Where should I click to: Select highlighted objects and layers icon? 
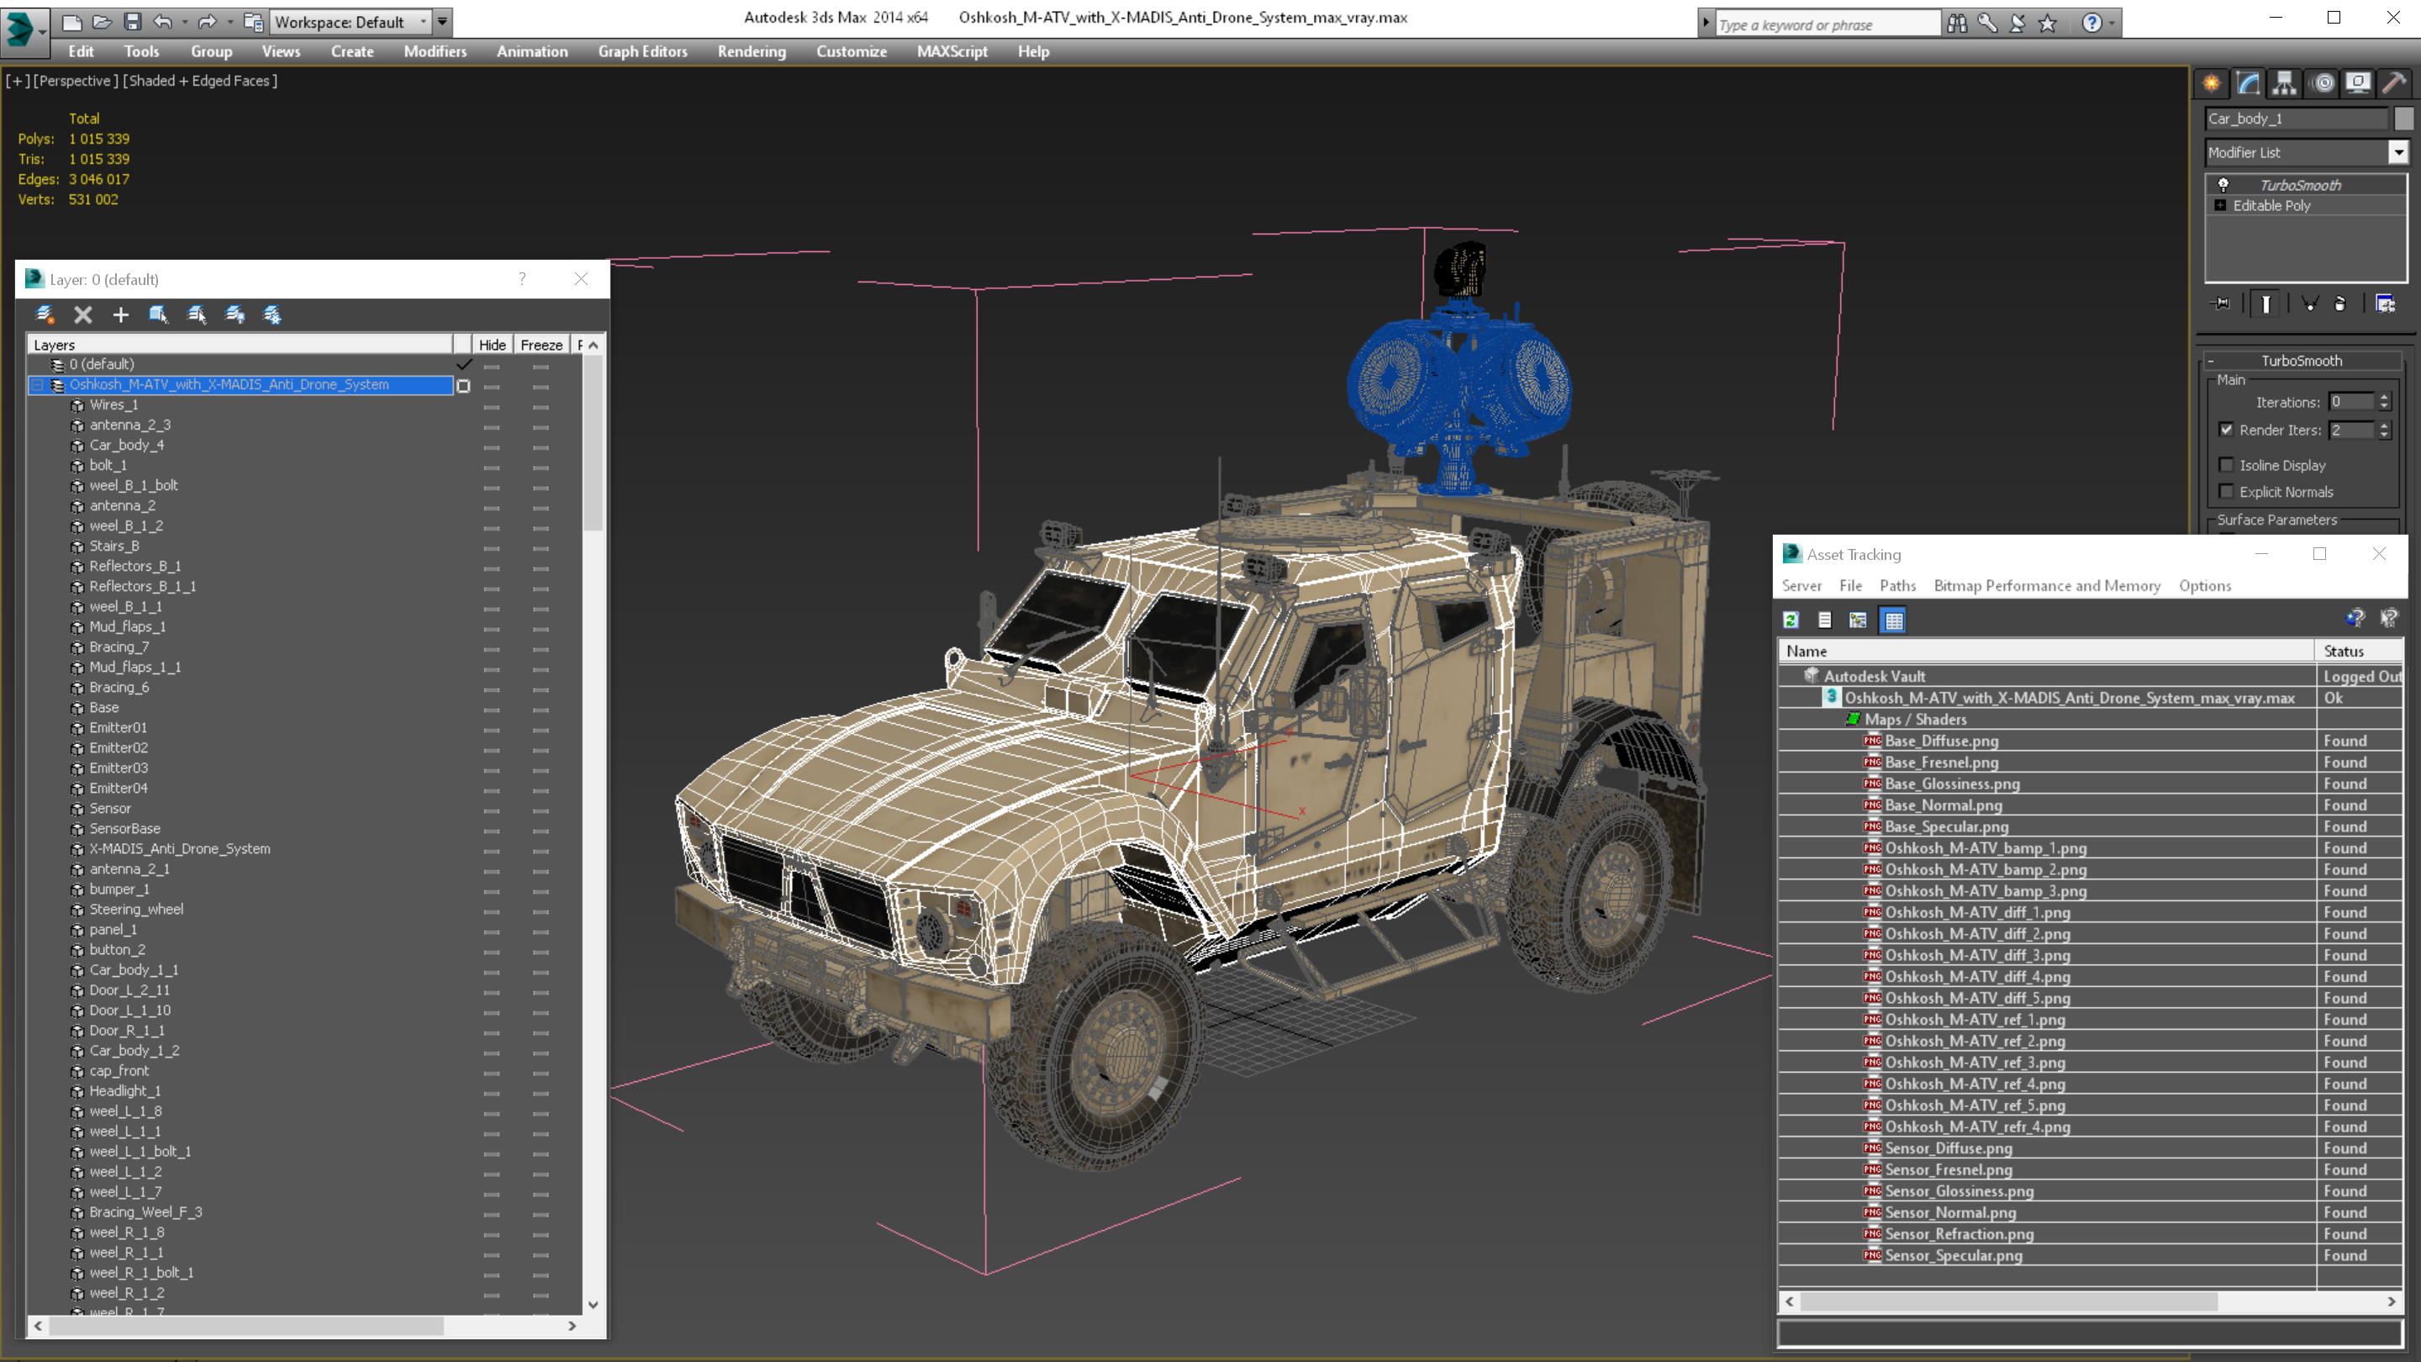click(x=158, y=315)
